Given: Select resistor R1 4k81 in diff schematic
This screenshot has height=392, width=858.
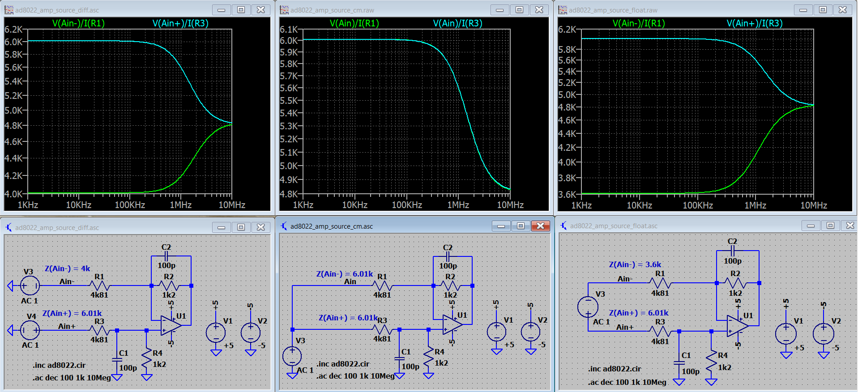Looking at the screenshot, I should click(x=99, y=285).
